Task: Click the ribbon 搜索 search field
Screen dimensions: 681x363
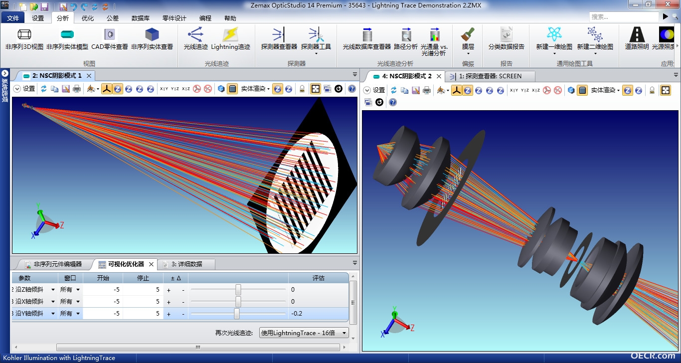Action: (624, 16)
